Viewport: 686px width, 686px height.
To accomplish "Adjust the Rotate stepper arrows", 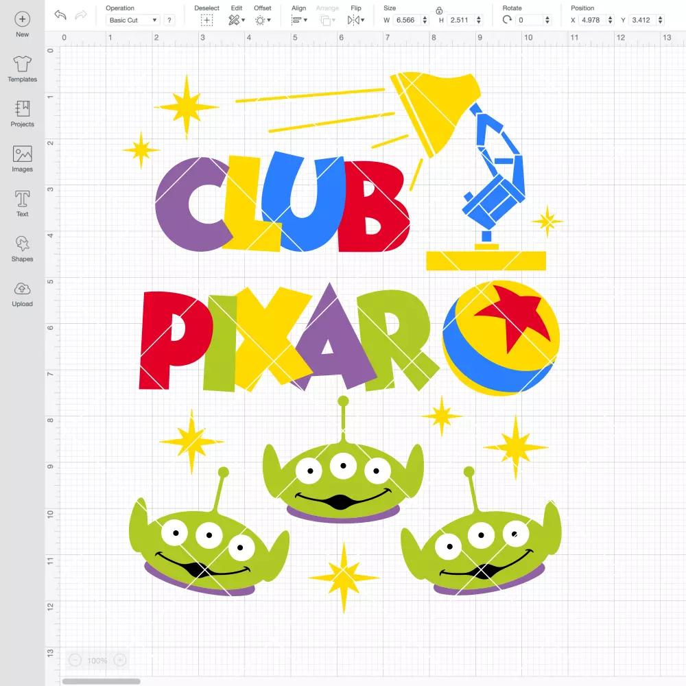I will click(547, 20).
